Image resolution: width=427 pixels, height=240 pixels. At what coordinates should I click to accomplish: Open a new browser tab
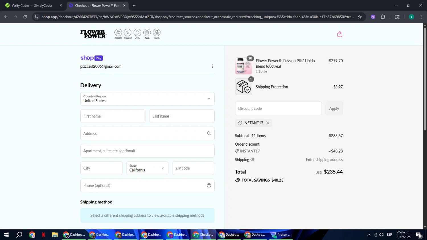(134, 5)
